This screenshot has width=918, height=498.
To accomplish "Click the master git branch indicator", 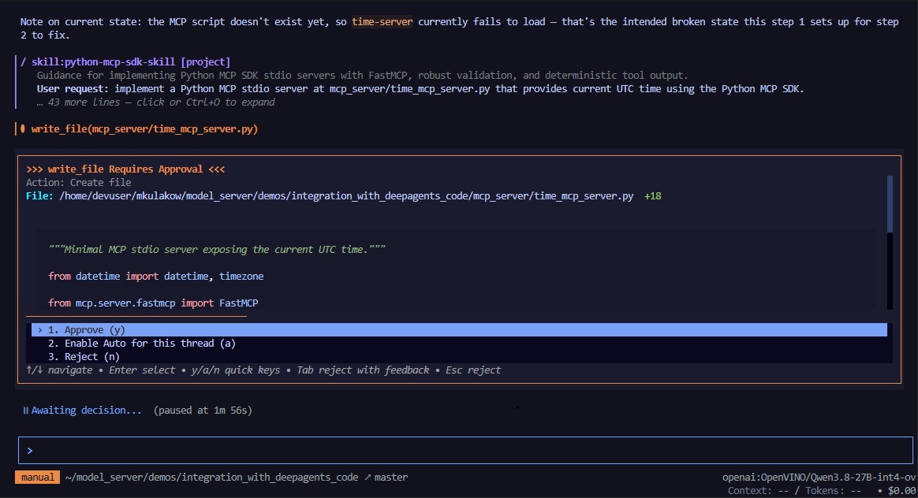I will click(x=386, y=478).
